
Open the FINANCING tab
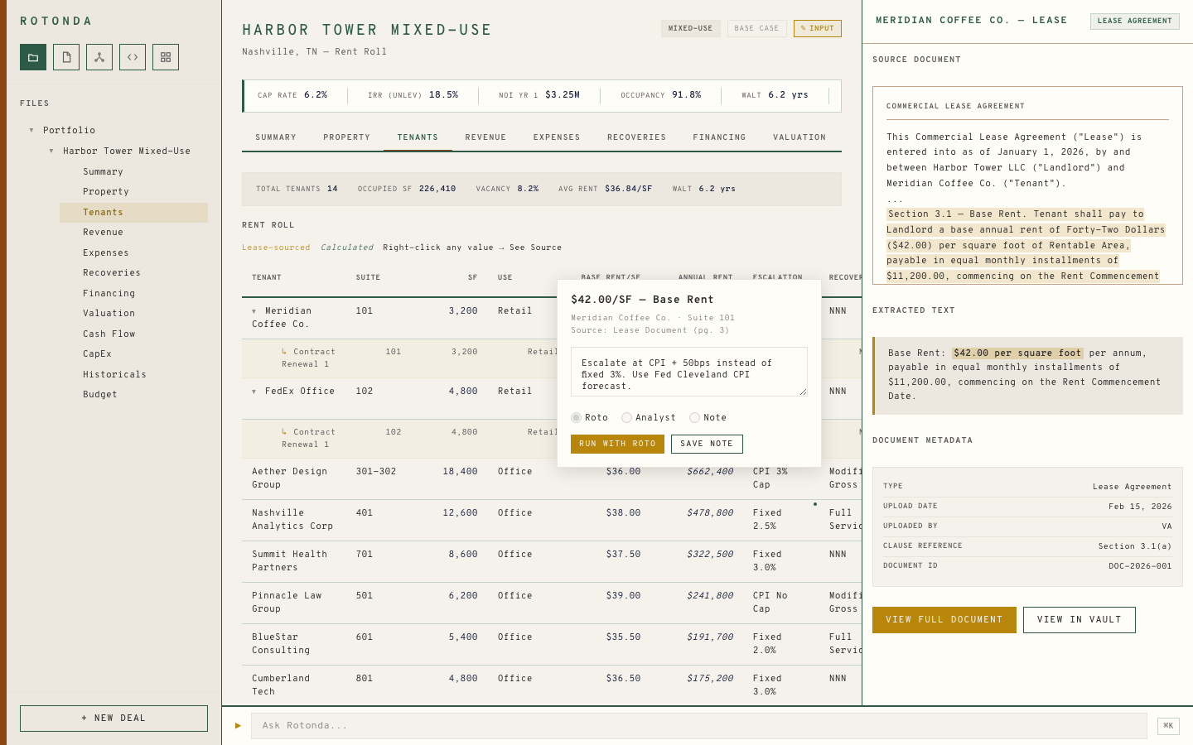pos(719,137)
